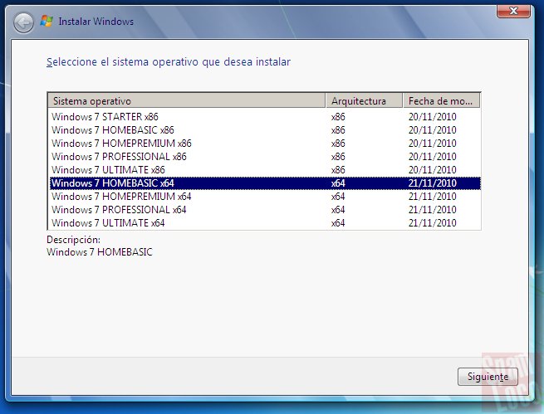Close the Instalar Windows dialog
Image resolution: width=544 pixels, height=414 pixels.
[x=513, y=11]
